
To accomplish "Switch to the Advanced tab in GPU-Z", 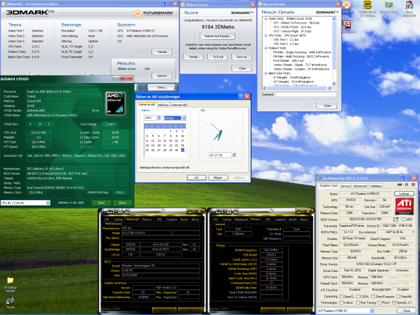I will coord(360,186).
